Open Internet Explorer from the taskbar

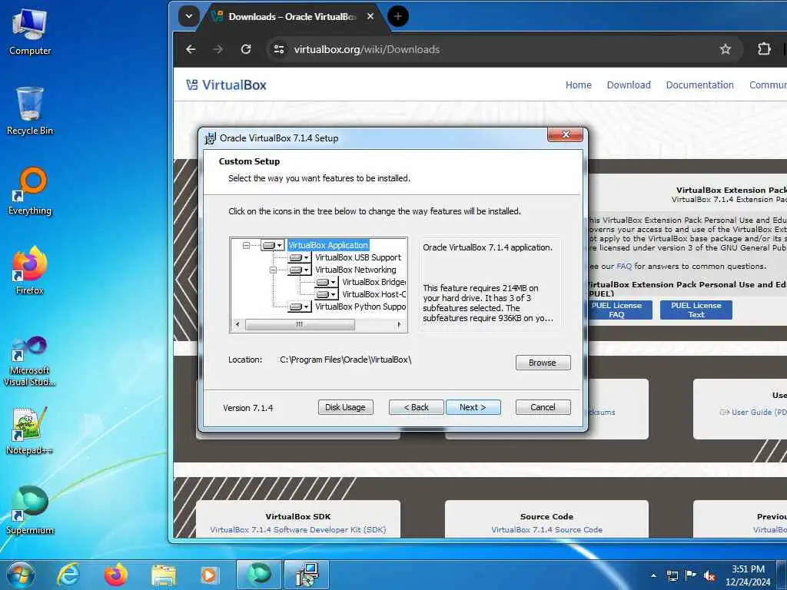click(68, 575)
